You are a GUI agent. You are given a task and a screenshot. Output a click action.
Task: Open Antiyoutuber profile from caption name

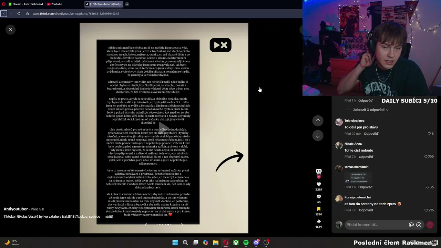tap(16, 209)
